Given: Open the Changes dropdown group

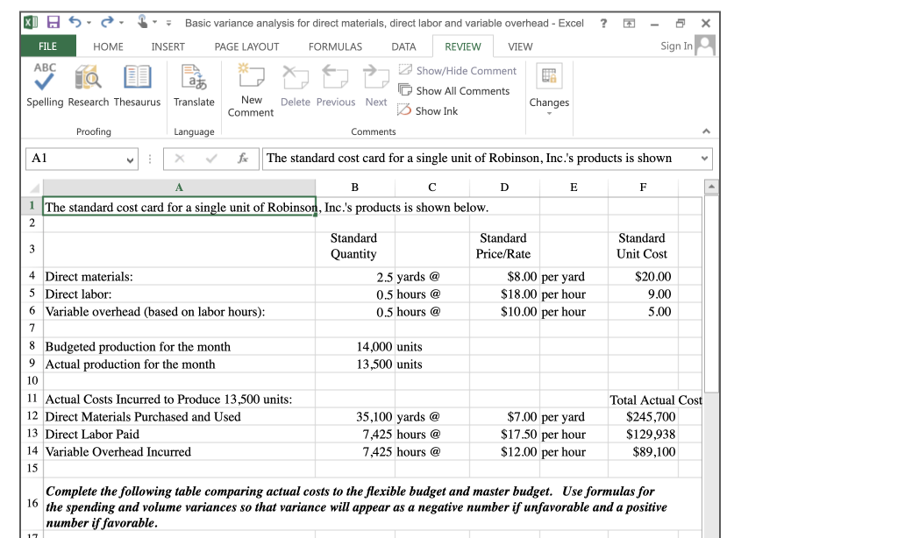Looking at the screenshot, I should [549, 88].
